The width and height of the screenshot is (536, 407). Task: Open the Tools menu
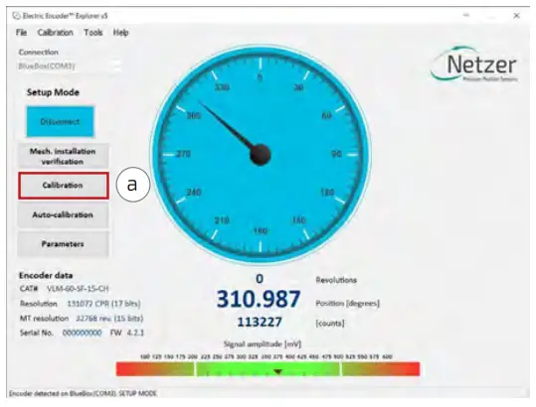(93, 33)
